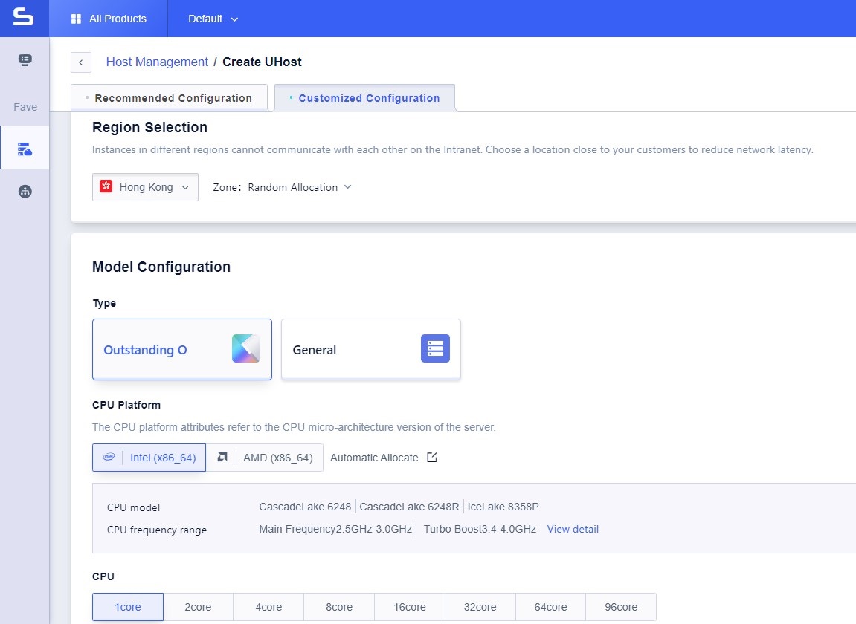Click View detail for CPU frequency range
This screenshot has height=624, width=856.
(x=573, y=529)
